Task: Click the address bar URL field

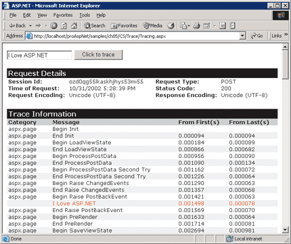Action: coord(135,36)
